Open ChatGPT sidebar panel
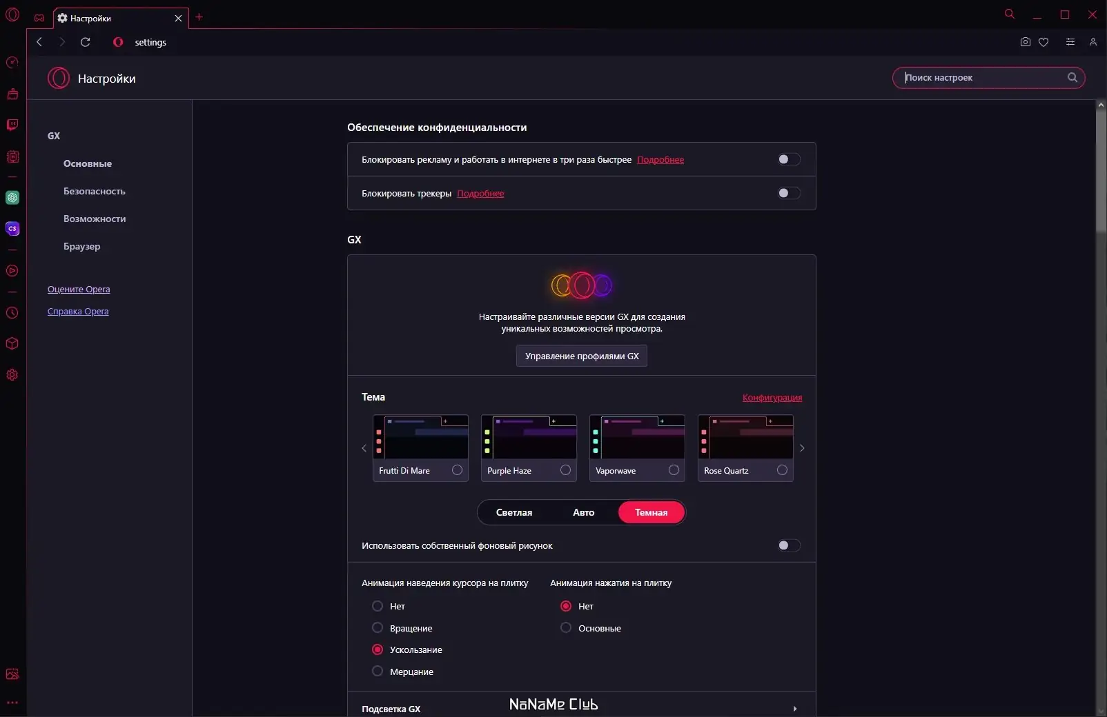Viewport: 1107px width, 717px height. [12, 198]
